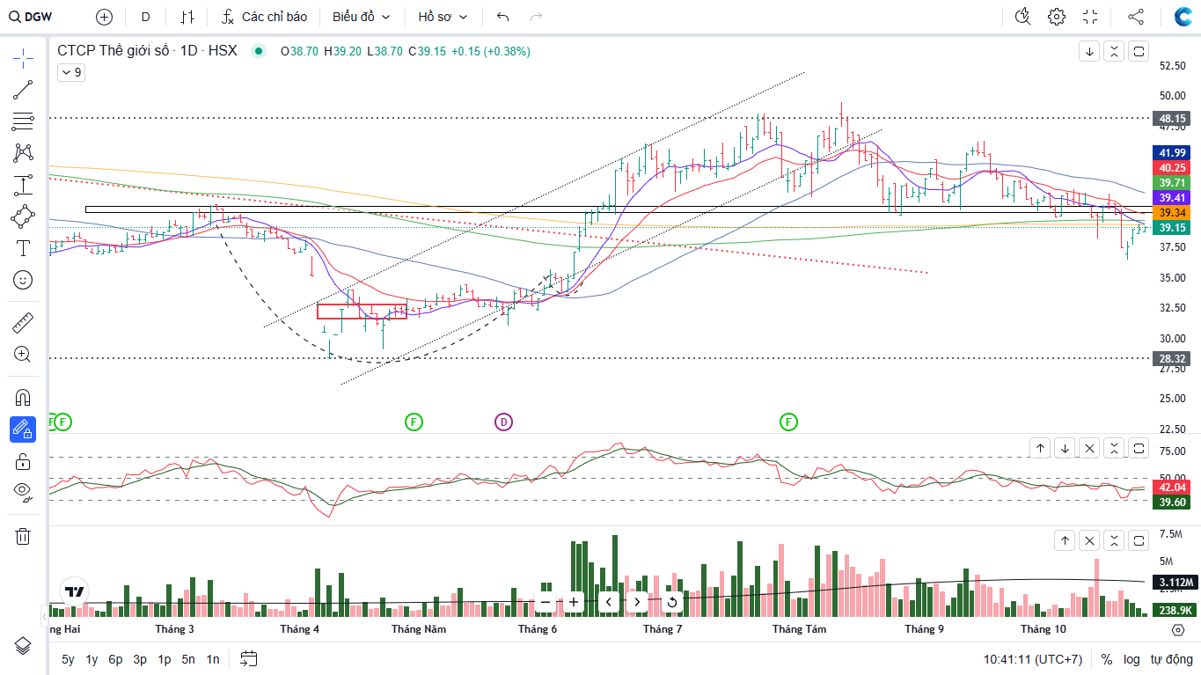The image size is (1201, 675).
Task: Open chart settings gear icon
Action: (1057, 17)
